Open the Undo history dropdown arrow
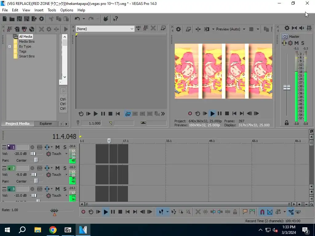Screen dimensions: 315x236 (x=84, y=19)
